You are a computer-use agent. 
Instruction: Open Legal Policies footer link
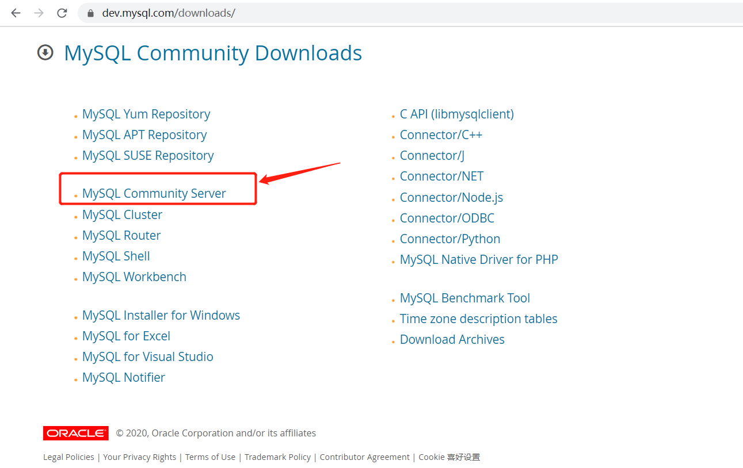coord(68,457)
